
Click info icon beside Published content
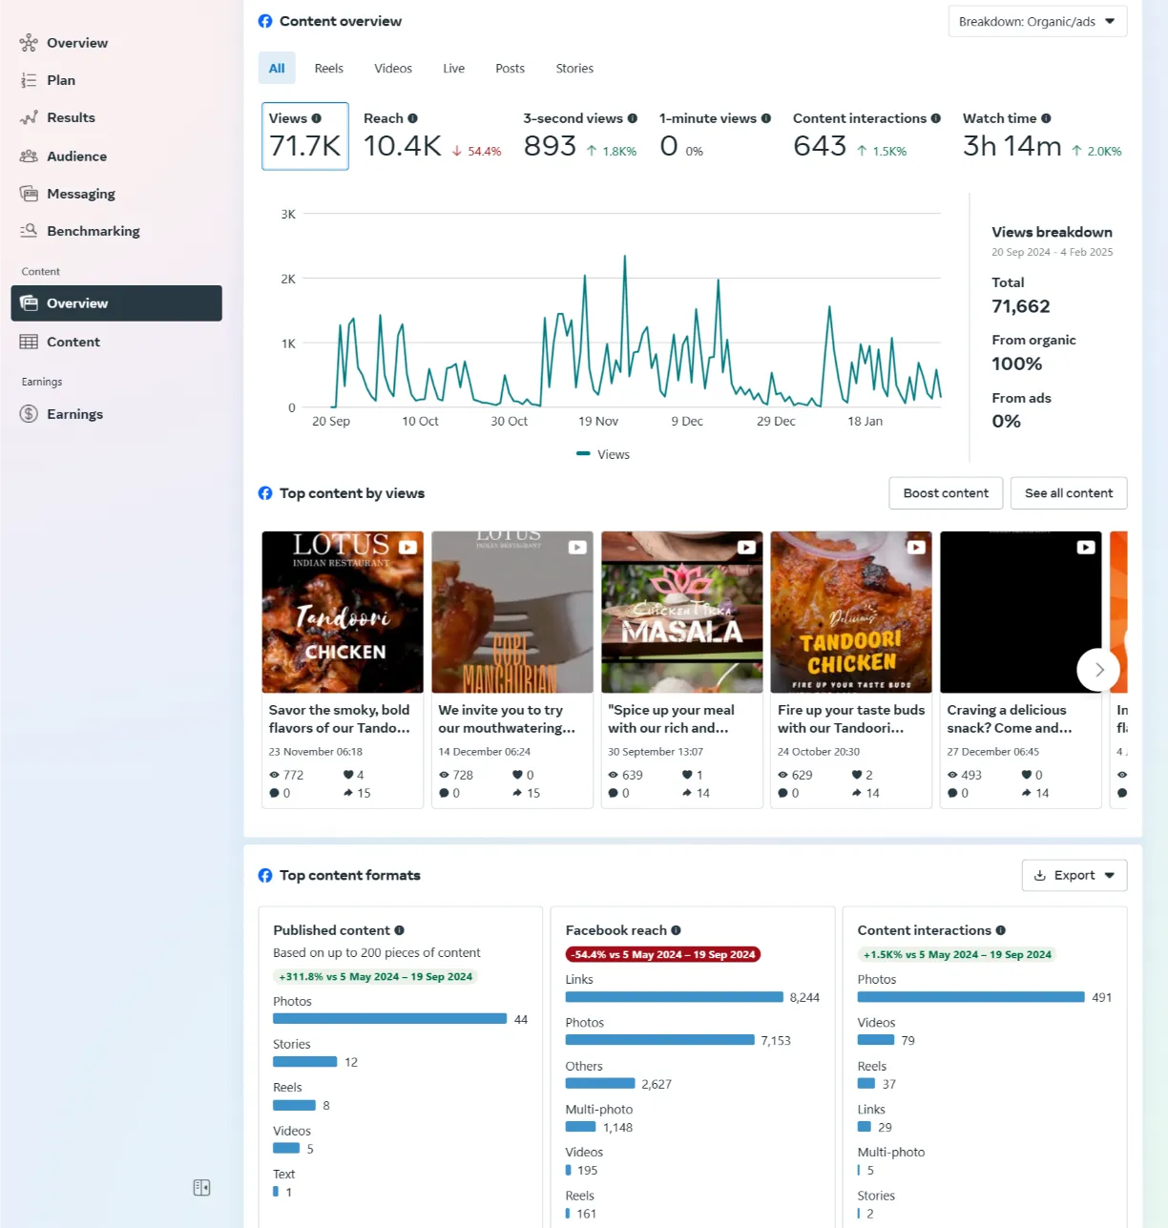(400, 930)
